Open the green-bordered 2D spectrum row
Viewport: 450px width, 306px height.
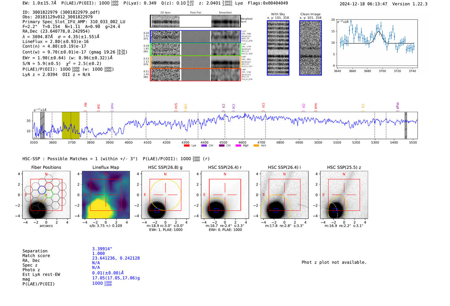pyautogui.click(x=195, y=49)
